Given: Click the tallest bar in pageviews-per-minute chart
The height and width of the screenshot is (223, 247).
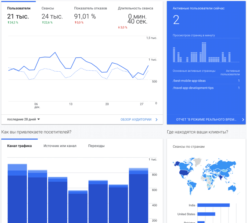Looking at the screenshot, I should (x=204, y=53).
